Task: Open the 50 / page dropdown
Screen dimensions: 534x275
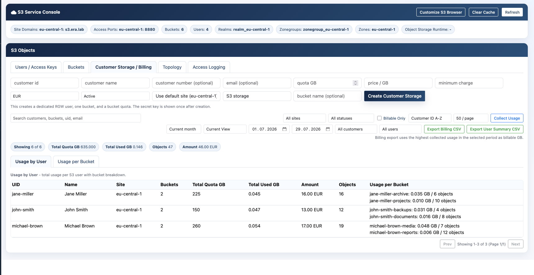Action: [471, 118]
